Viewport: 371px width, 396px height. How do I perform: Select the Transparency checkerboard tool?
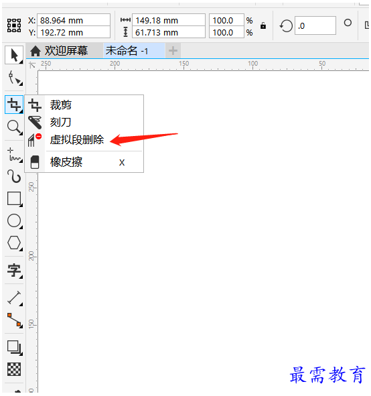pyautogui.click(x=14, y=369)
